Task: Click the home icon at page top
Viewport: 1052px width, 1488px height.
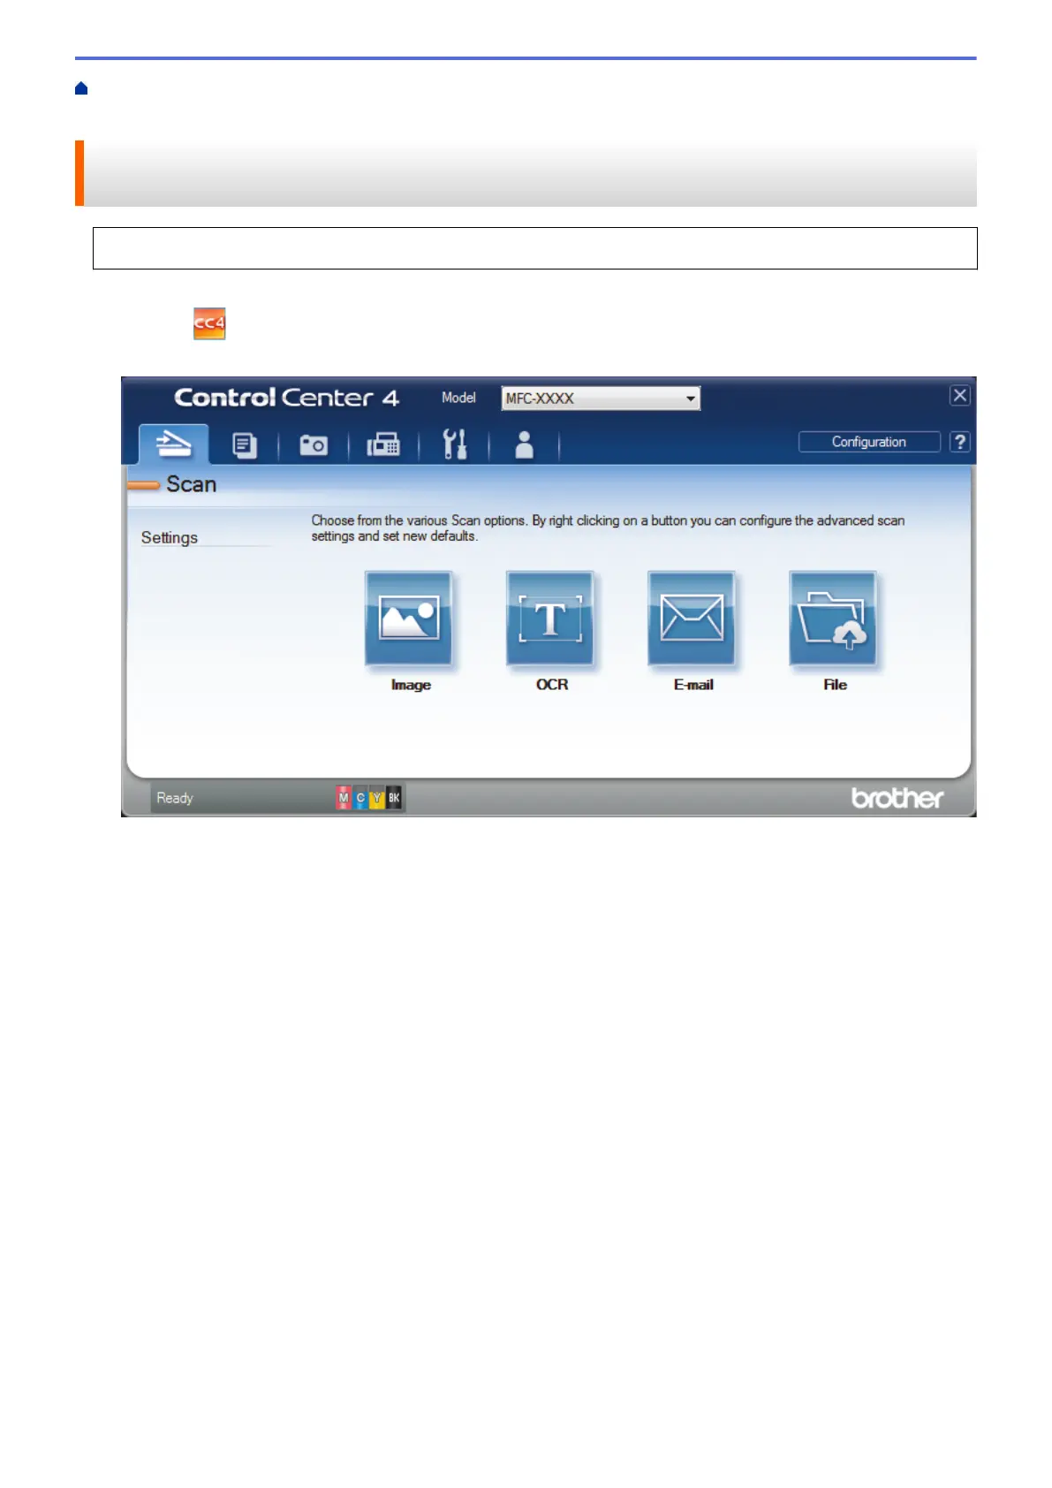Action: pos(81,88)
